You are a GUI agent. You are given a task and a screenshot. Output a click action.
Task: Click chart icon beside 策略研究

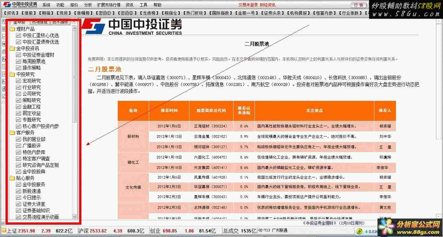[x=18, y=100]
